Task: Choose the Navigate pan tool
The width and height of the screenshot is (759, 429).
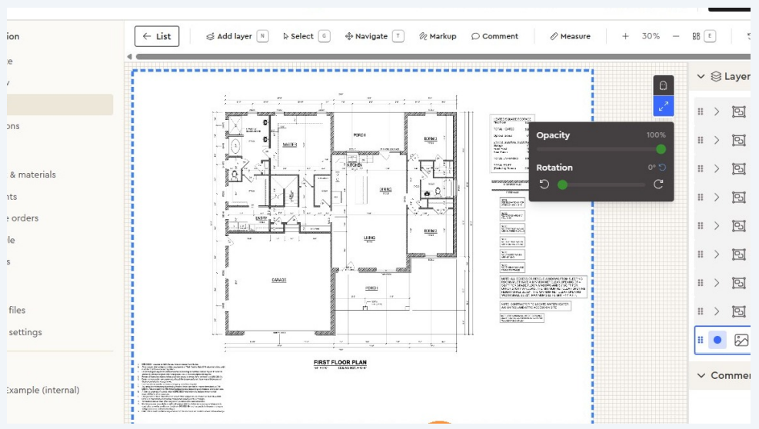Action: pos(366,36)
